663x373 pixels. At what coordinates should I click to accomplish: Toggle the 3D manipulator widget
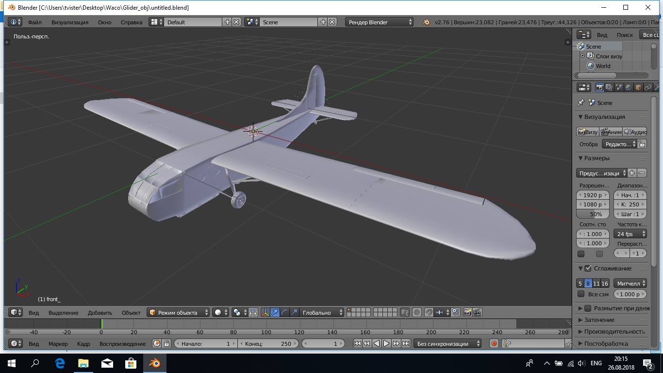(265, 312)
